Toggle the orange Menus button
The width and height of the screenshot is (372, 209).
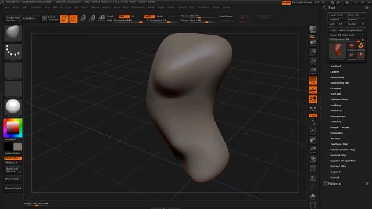(x=286, y=2)
